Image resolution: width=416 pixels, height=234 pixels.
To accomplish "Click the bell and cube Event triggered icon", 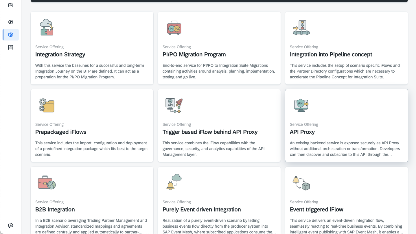I will coord(301,183).
